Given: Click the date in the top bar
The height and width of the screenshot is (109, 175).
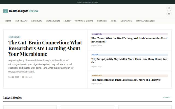Looking at the screenshot, I should click(x=87, y=2).
